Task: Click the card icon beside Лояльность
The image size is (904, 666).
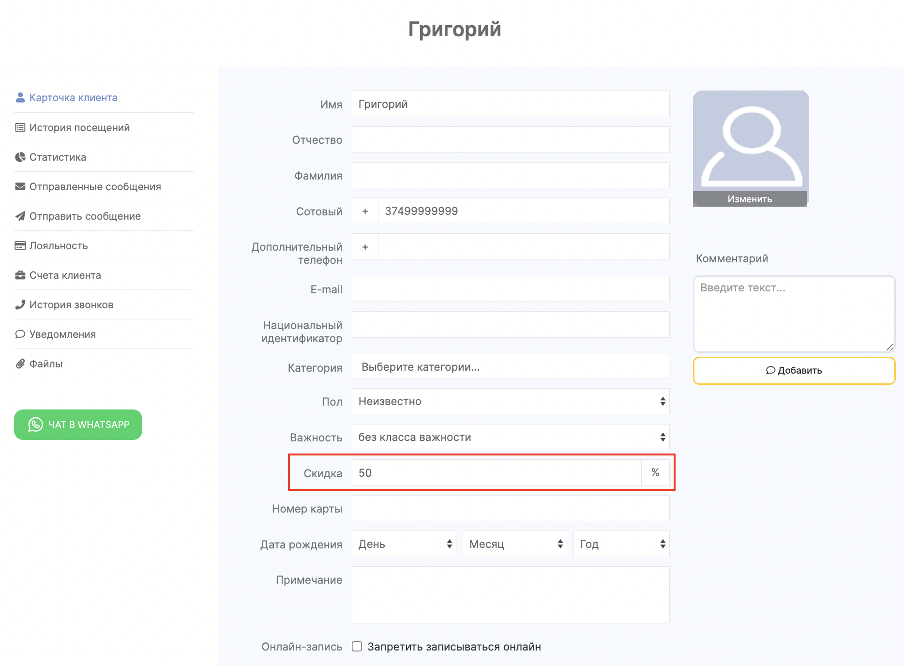Action: [x=20, y=246]
